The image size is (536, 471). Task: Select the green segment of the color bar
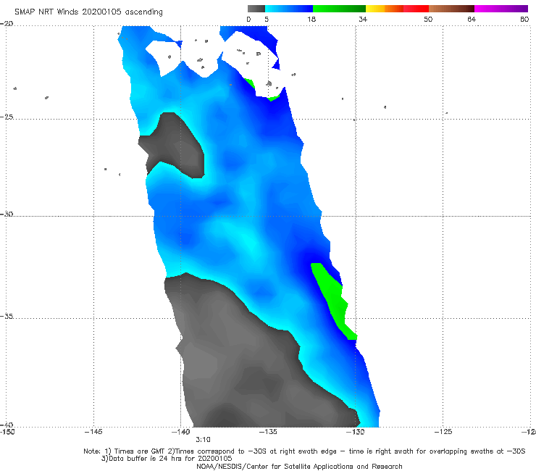[339, 9]
